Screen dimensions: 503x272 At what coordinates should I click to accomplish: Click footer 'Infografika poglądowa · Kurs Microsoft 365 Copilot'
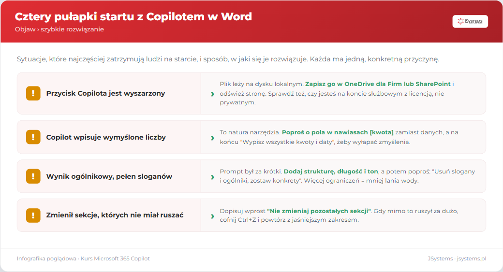point(83,258)
